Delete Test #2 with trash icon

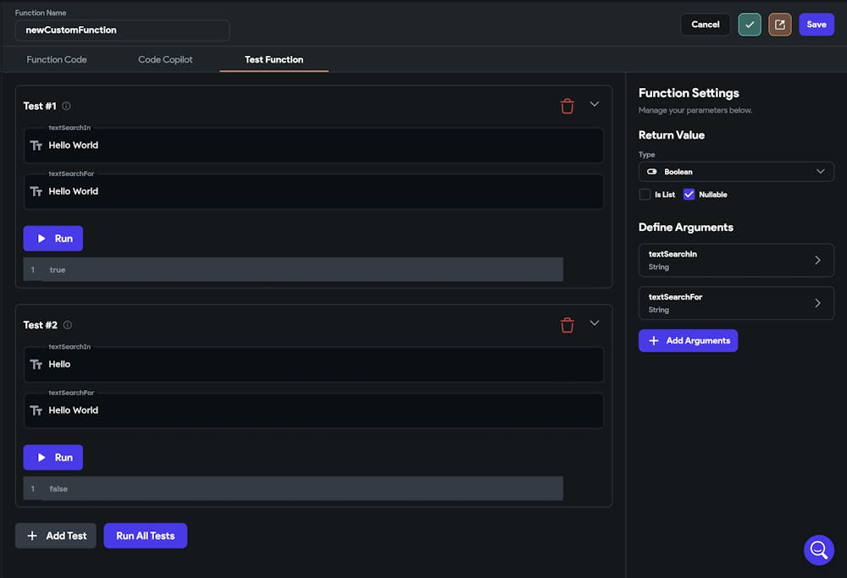567,325
